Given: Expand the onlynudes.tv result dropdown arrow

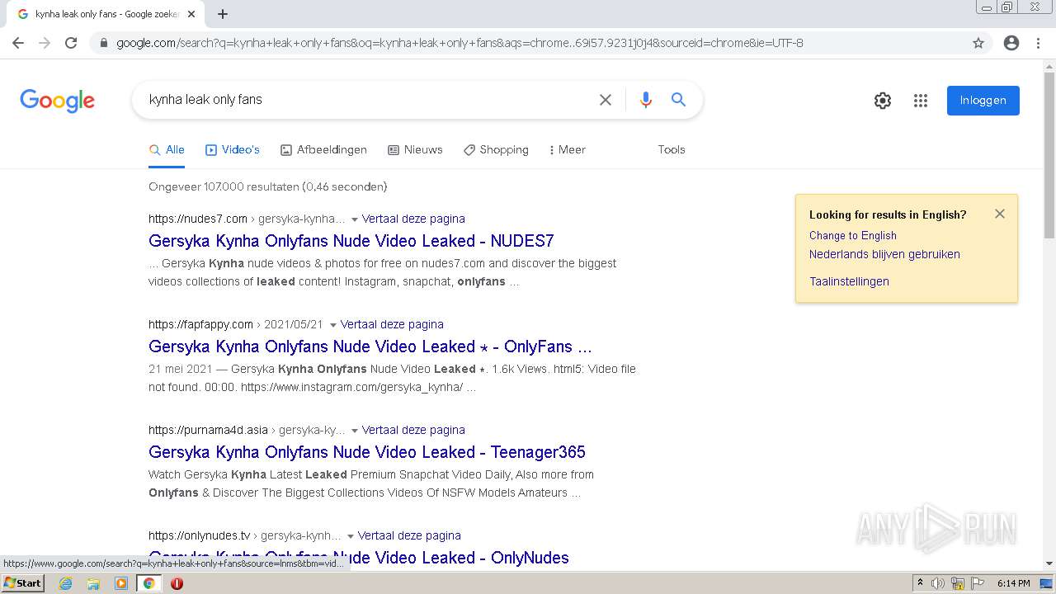Looking at the screenshot, I should 351,536.
